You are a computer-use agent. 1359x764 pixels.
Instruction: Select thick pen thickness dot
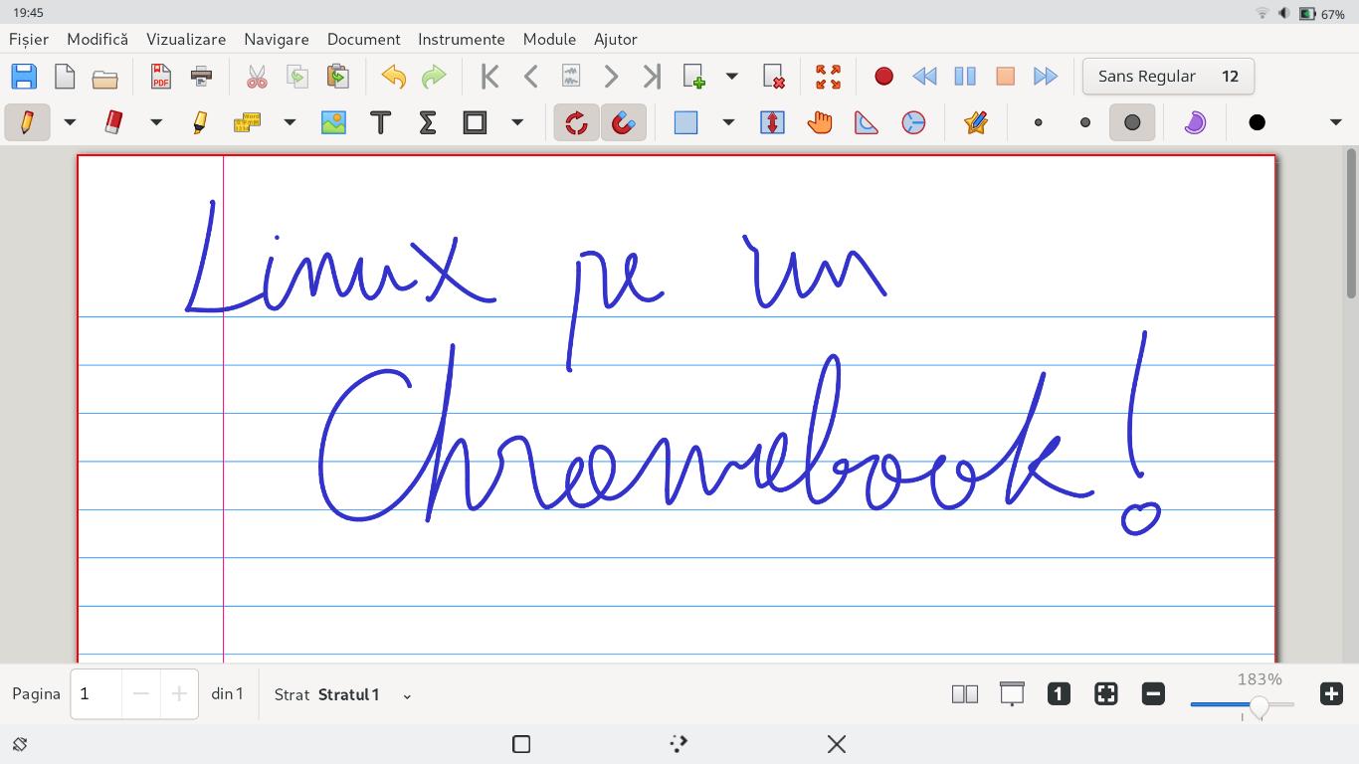click(1132, 122)
